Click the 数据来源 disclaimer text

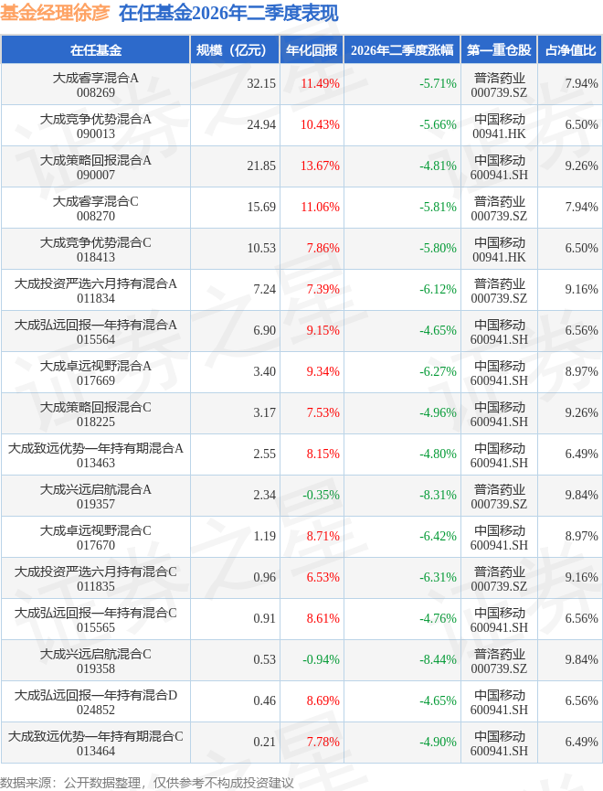[147, 783]
